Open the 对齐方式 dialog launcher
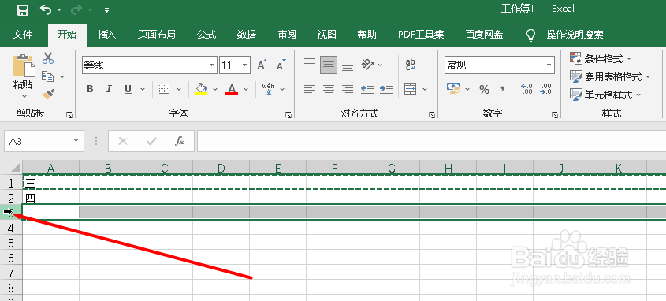The image size is (666, 301). coord(432,114)
